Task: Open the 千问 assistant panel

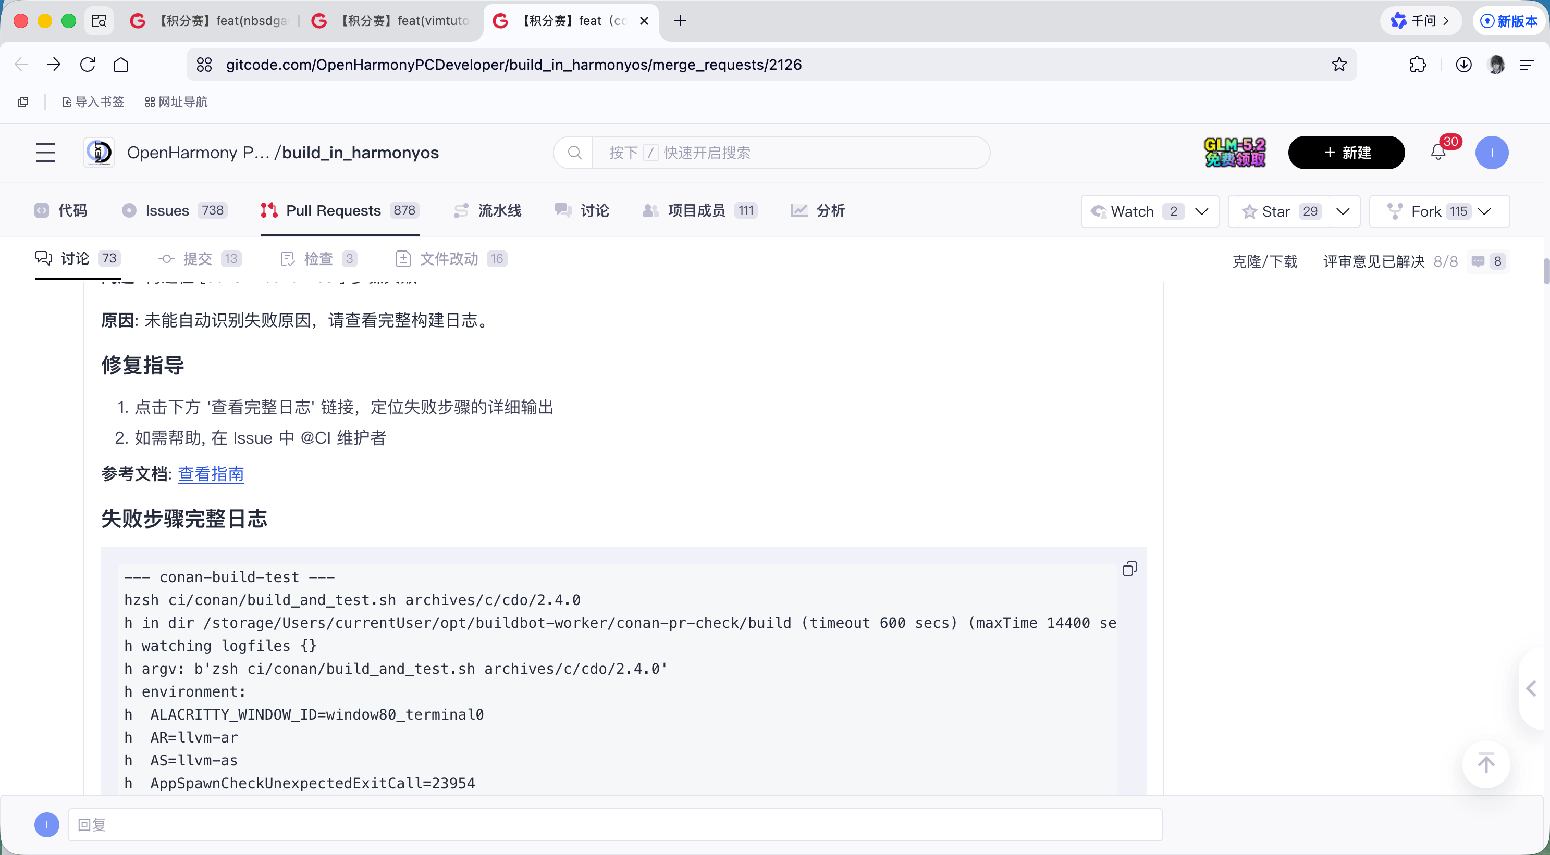Action: coord(1421,21)
